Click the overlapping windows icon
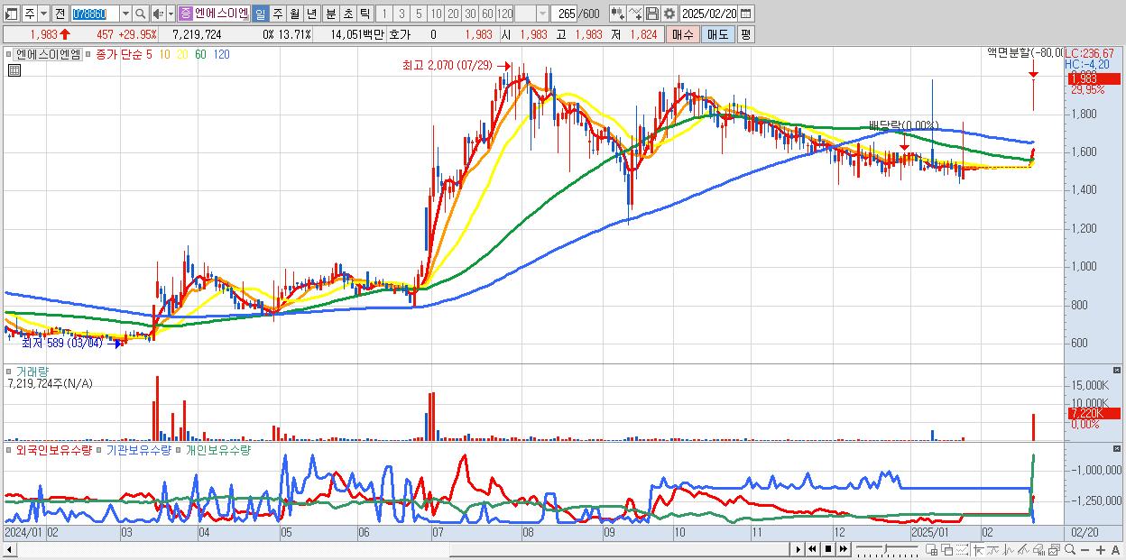 coord(947,549)
